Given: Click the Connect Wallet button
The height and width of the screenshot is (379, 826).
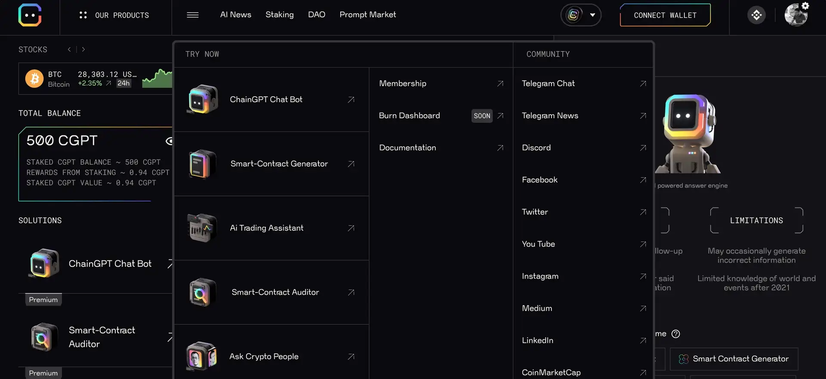Looking at the screenshot, I should coord(665,15).
